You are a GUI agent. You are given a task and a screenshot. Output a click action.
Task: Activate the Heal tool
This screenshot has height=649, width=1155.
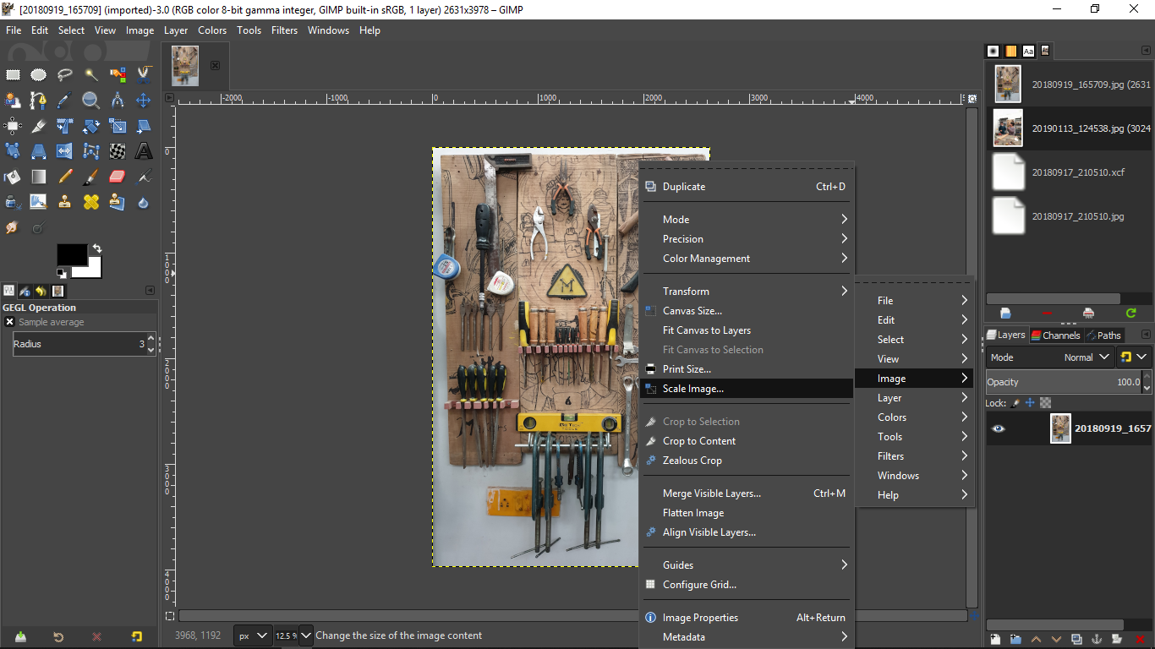pos(91,202)
